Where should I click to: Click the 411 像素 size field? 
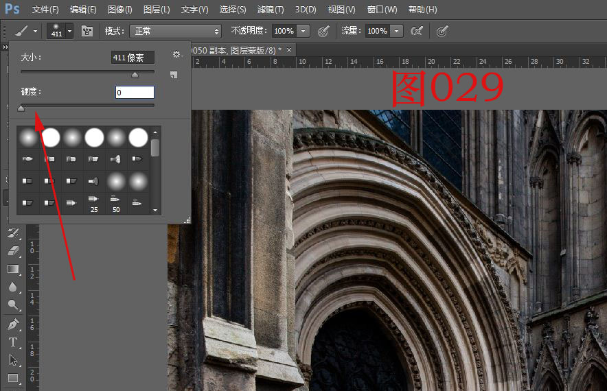point(133,58)
